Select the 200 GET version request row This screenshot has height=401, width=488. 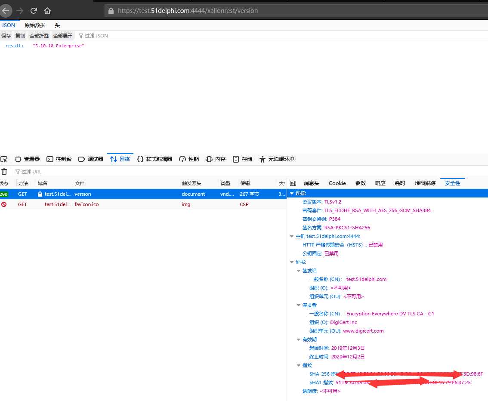[143, 194]
